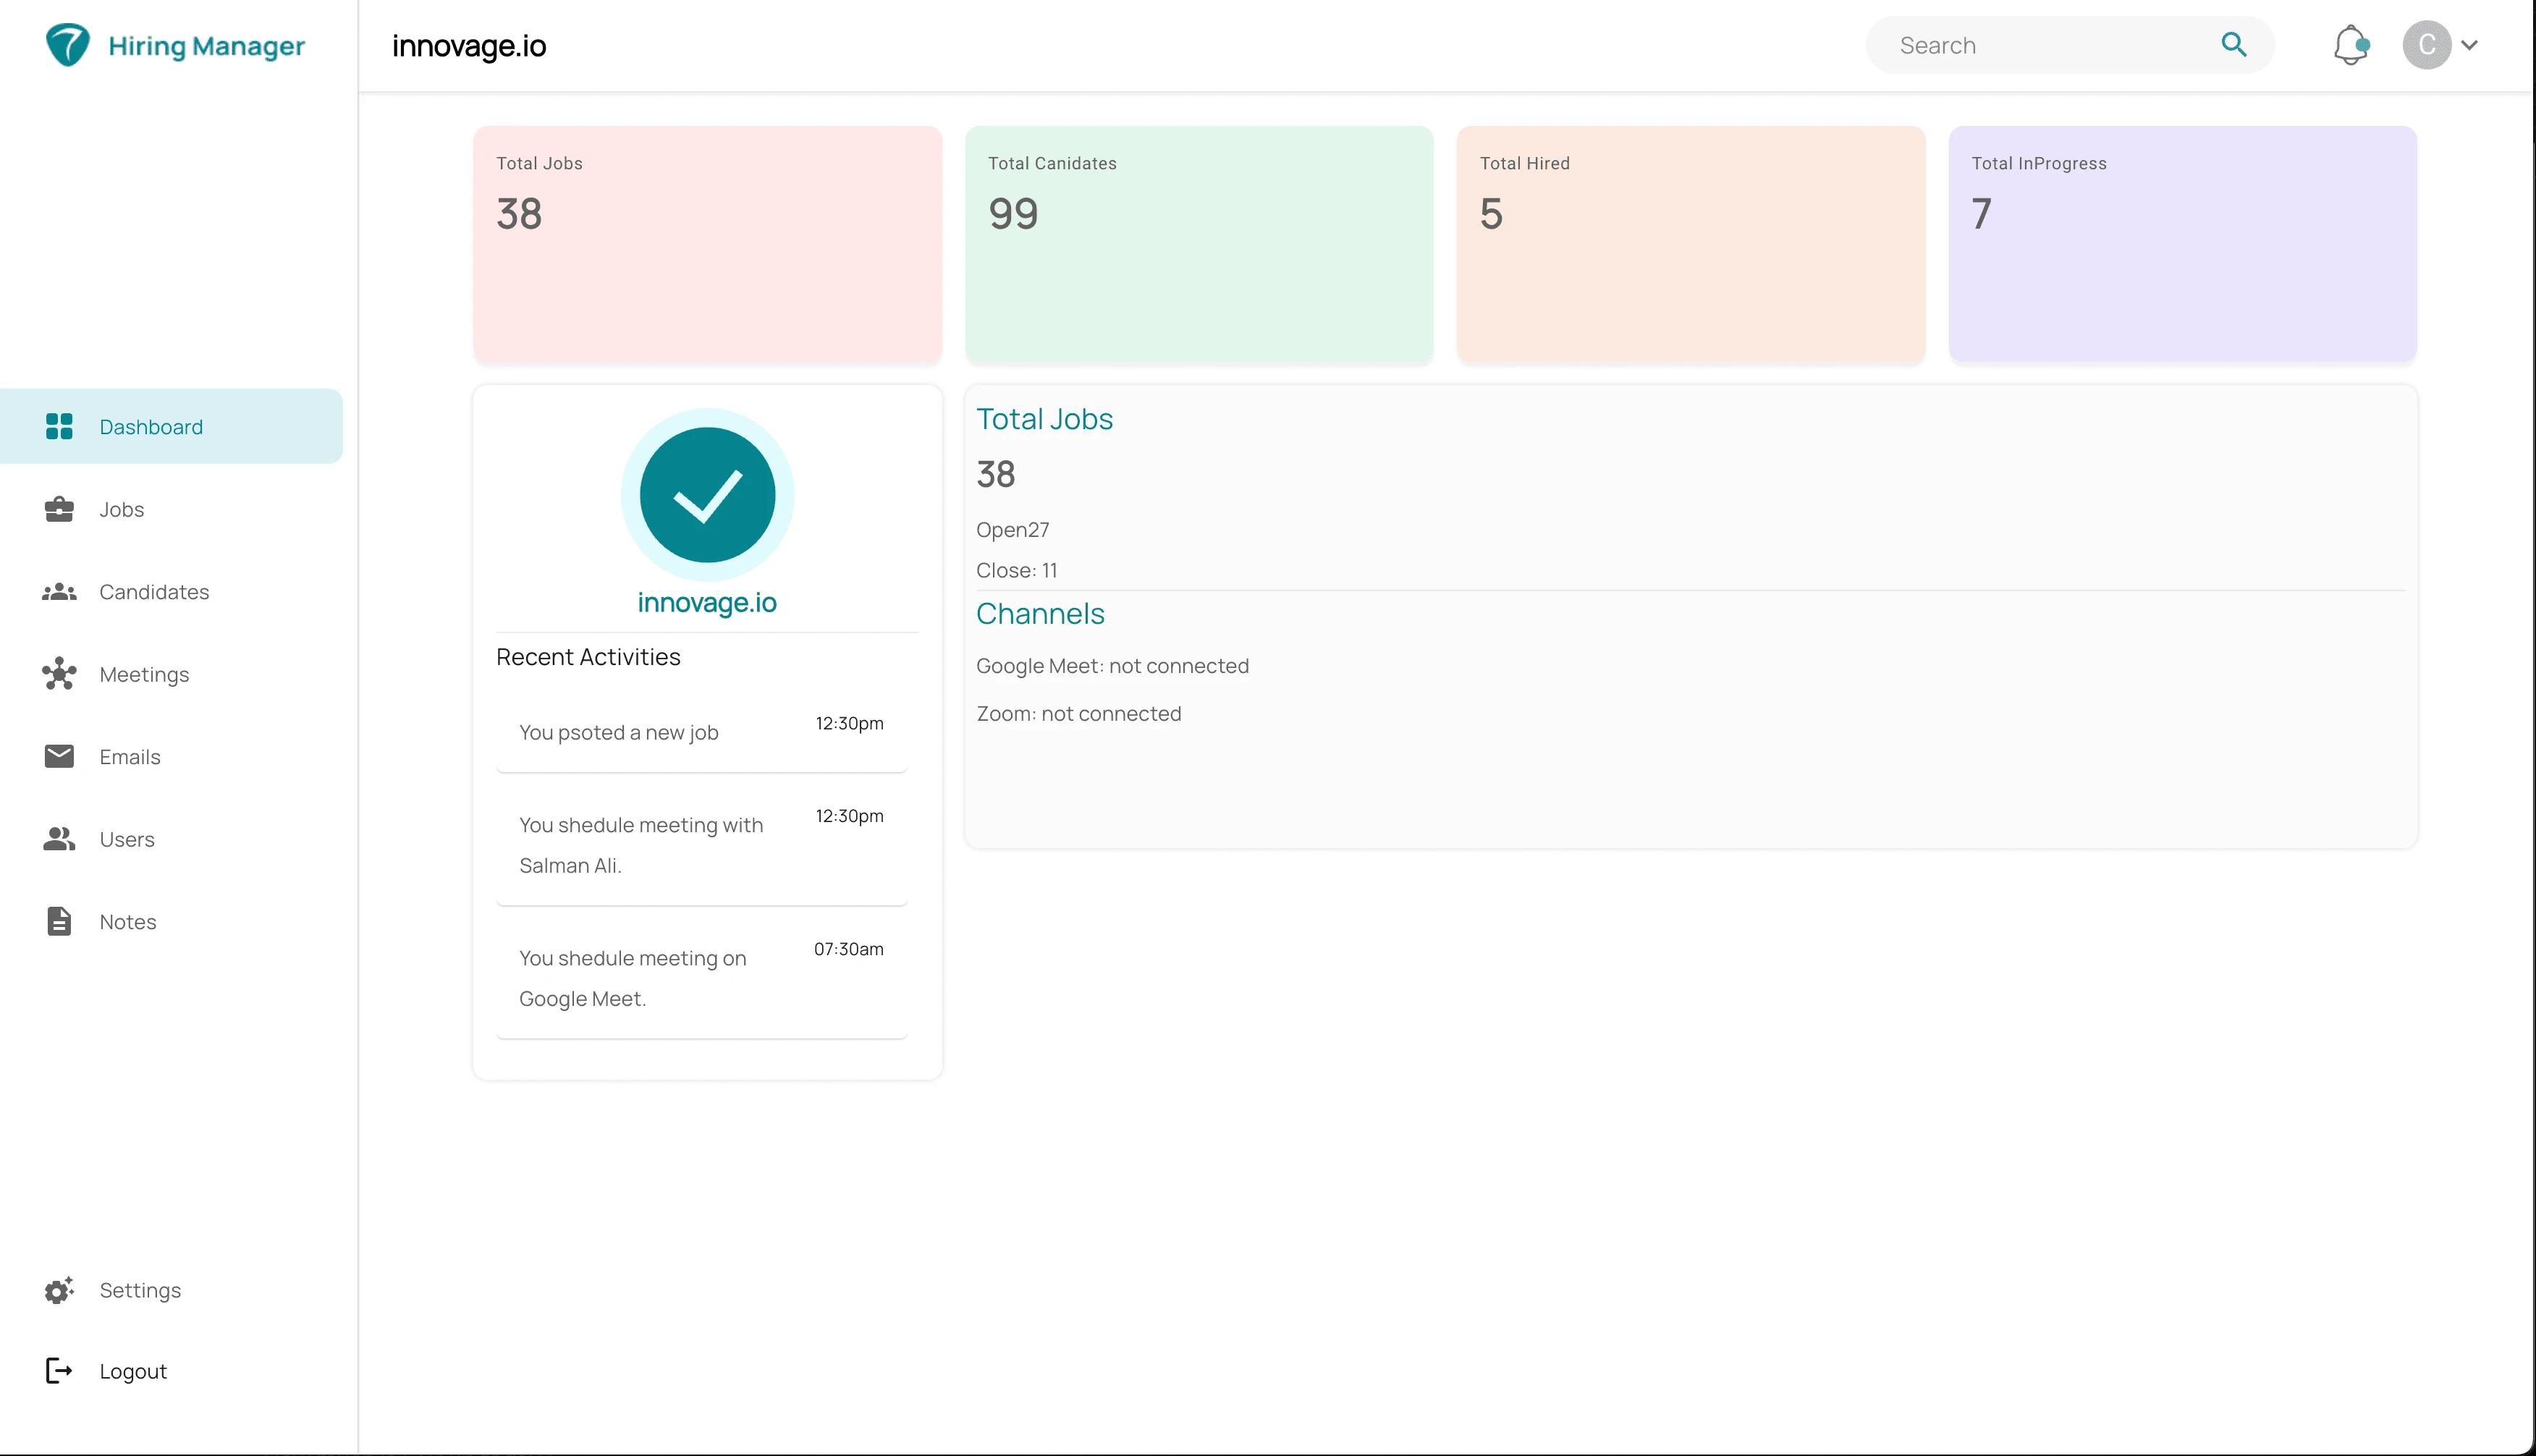
Task: Select the Total Hired card
Action: pyautogui.click(x=1691, y=243)
